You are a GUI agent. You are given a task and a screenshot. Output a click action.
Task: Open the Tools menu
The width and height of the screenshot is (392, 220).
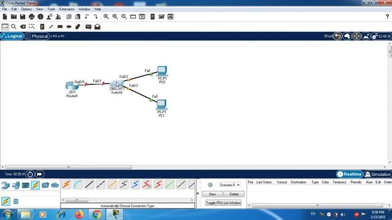51,9
